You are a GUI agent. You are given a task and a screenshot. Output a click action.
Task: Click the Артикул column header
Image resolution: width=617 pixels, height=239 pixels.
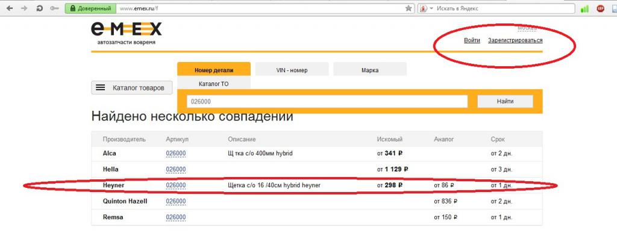coord(178,139)
